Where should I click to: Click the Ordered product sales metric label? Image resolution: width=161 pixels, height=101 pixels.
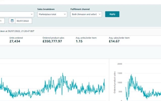pos(53,38)
